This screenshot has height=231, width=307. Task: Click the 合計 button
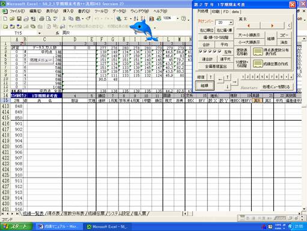click(x=206, y=44)
